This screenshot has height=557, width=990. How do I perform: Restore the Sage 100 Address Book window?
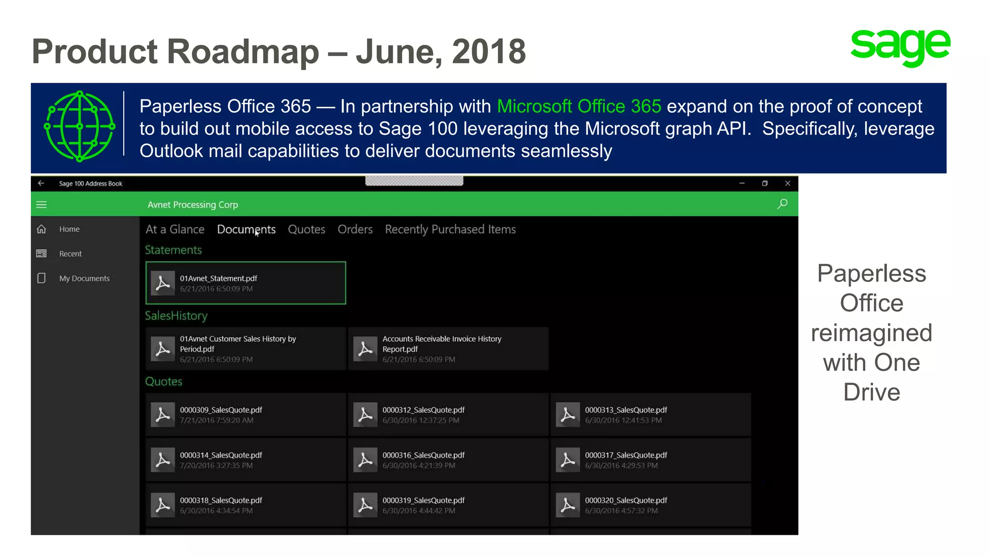pyautogui.click(x=765, y=183)
